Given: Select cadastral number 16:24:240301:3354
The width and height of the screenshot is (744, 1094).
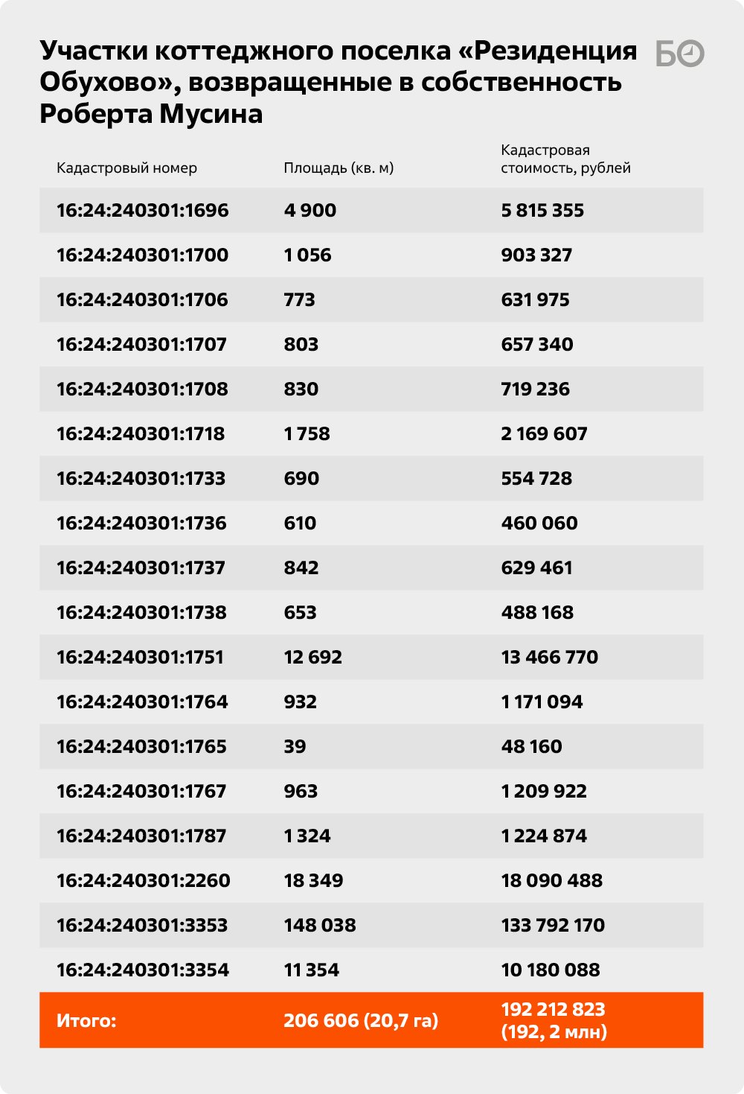Looking at the screenshot, I should (143, 970).
